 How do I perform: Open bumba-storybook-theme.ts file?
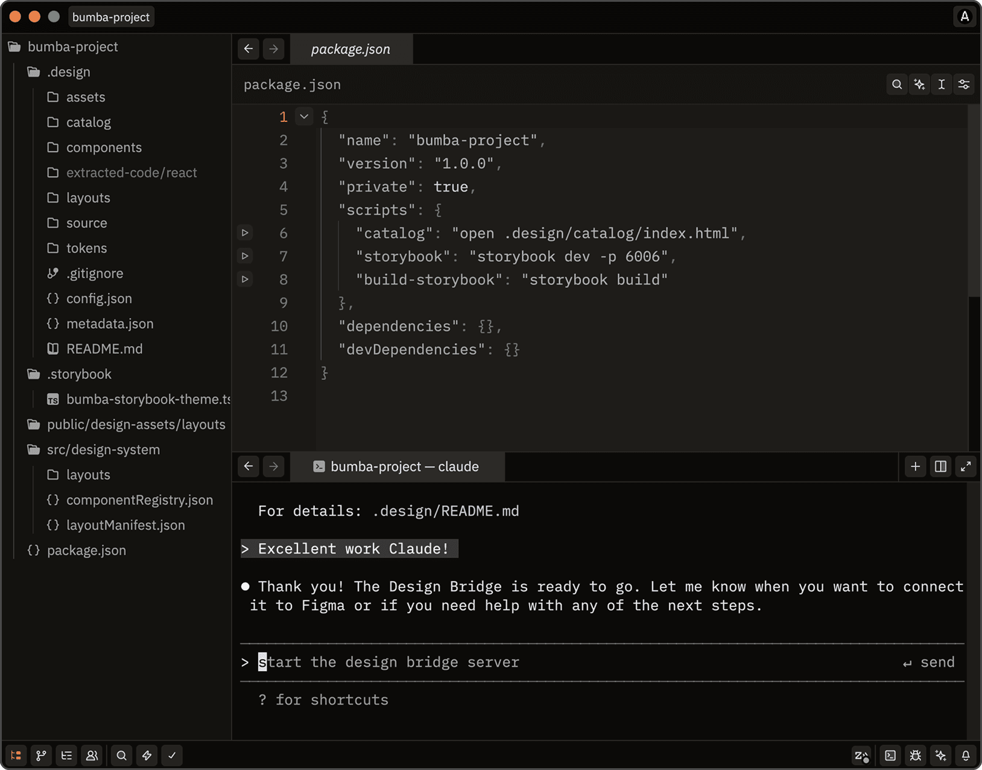139,399
